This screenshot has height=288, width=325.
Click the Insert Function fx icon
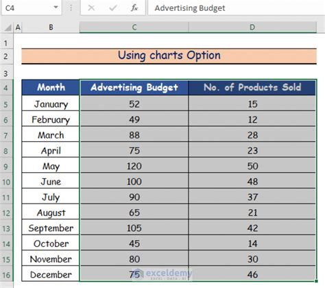134,8
